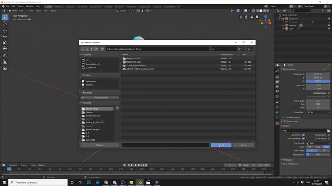Click the pan view hand icon
The image size is (332, 186).
252,17
